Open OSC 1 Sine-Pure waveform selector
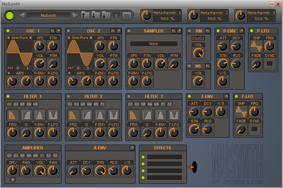The width and height of the screenshot is (283, 188). [x=19, y=38]
